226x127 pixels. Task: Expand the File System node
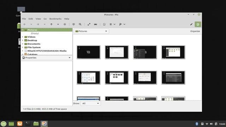pos(23,47)
